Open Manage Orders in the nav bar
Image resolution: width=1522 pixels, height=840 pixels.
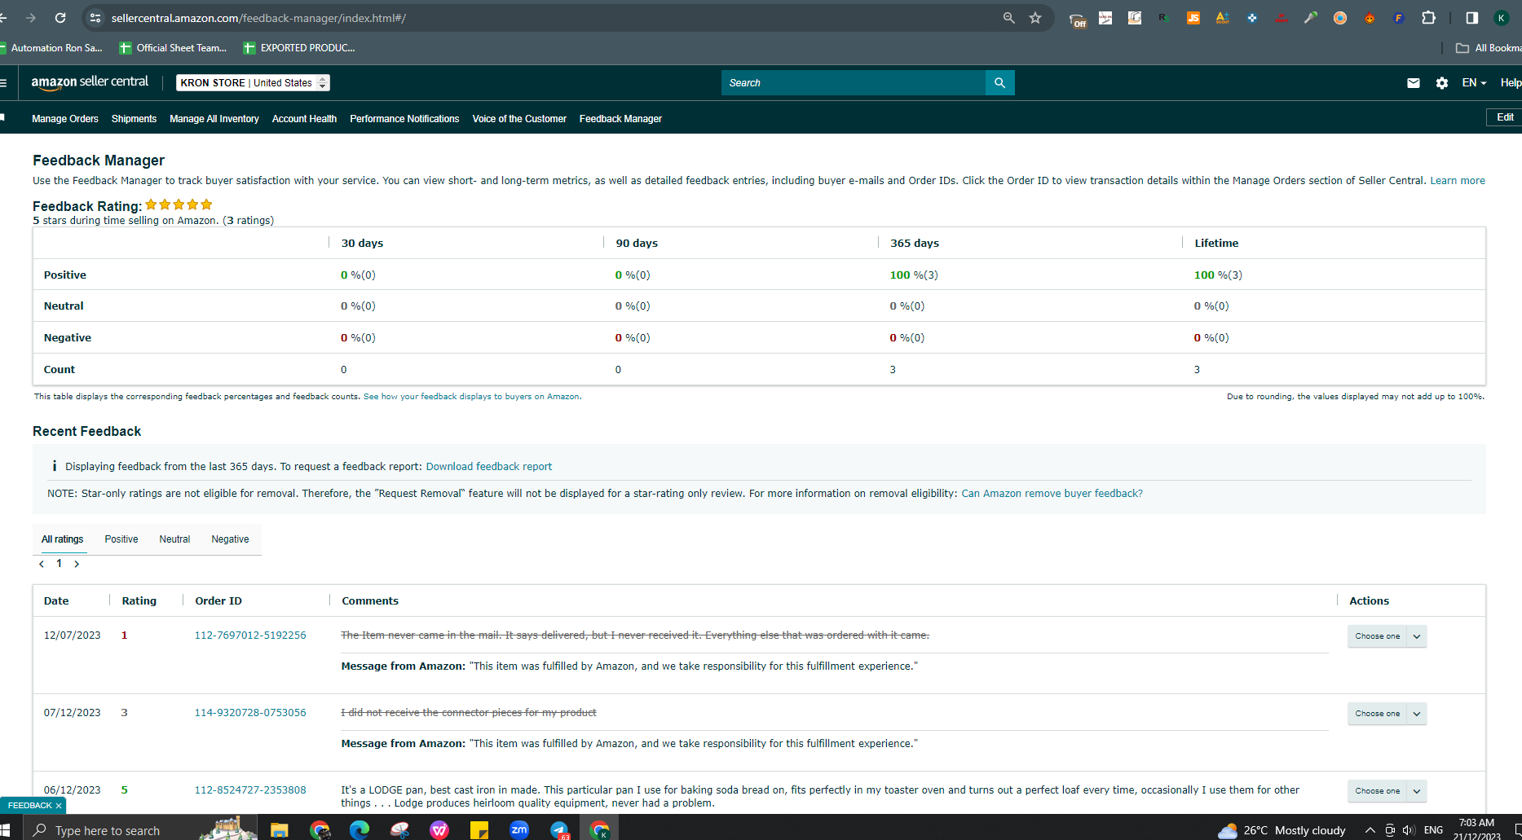click(65, 119)
